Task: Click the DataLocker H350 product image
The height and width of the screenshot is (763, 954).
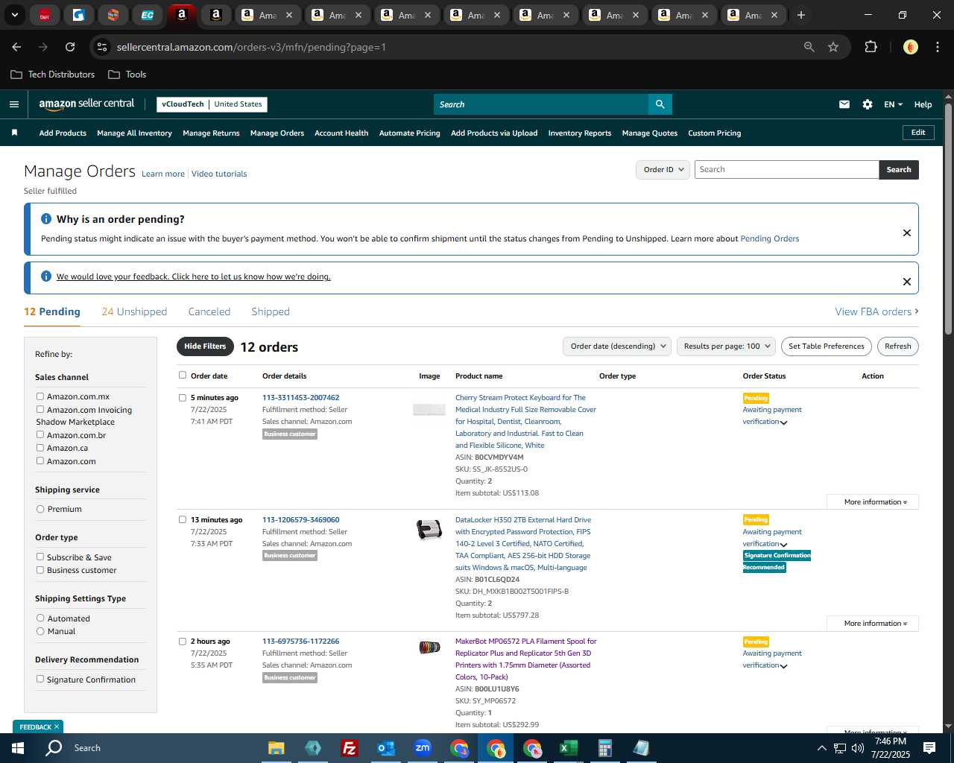Action: tap(429, 529)
